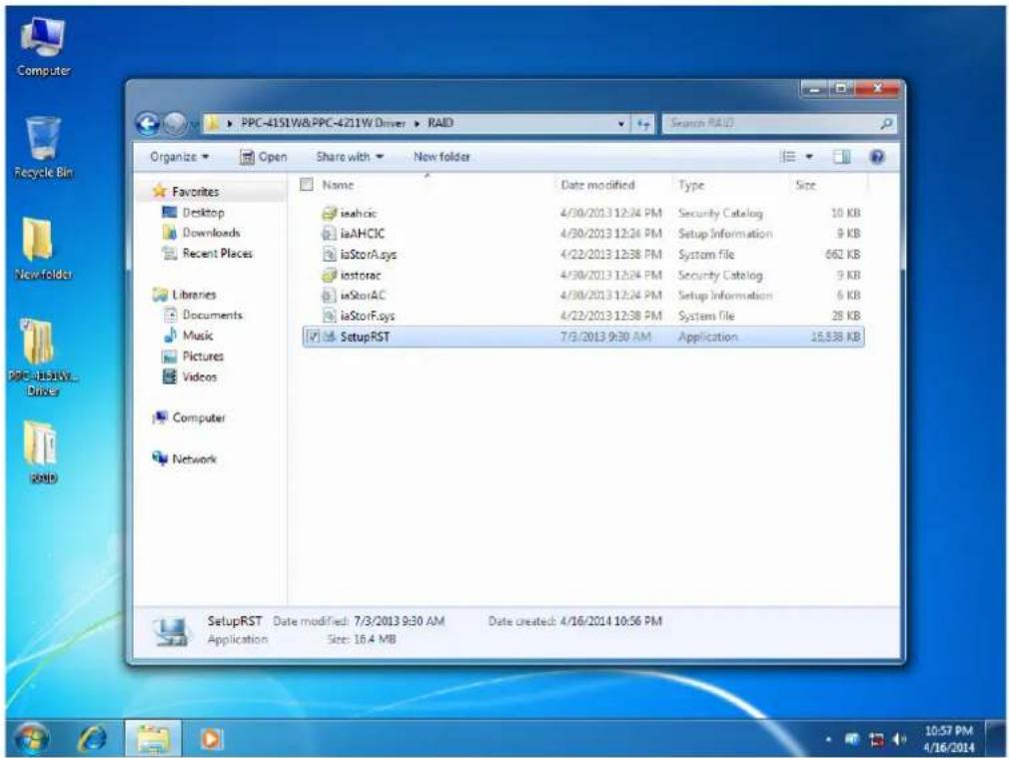Check the select-all box beside Name

[x=307, y=185]
